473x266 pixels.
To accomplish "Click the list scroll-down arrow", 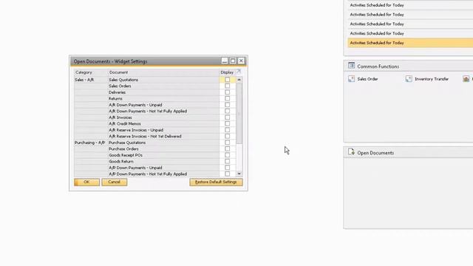I will 239,174.
